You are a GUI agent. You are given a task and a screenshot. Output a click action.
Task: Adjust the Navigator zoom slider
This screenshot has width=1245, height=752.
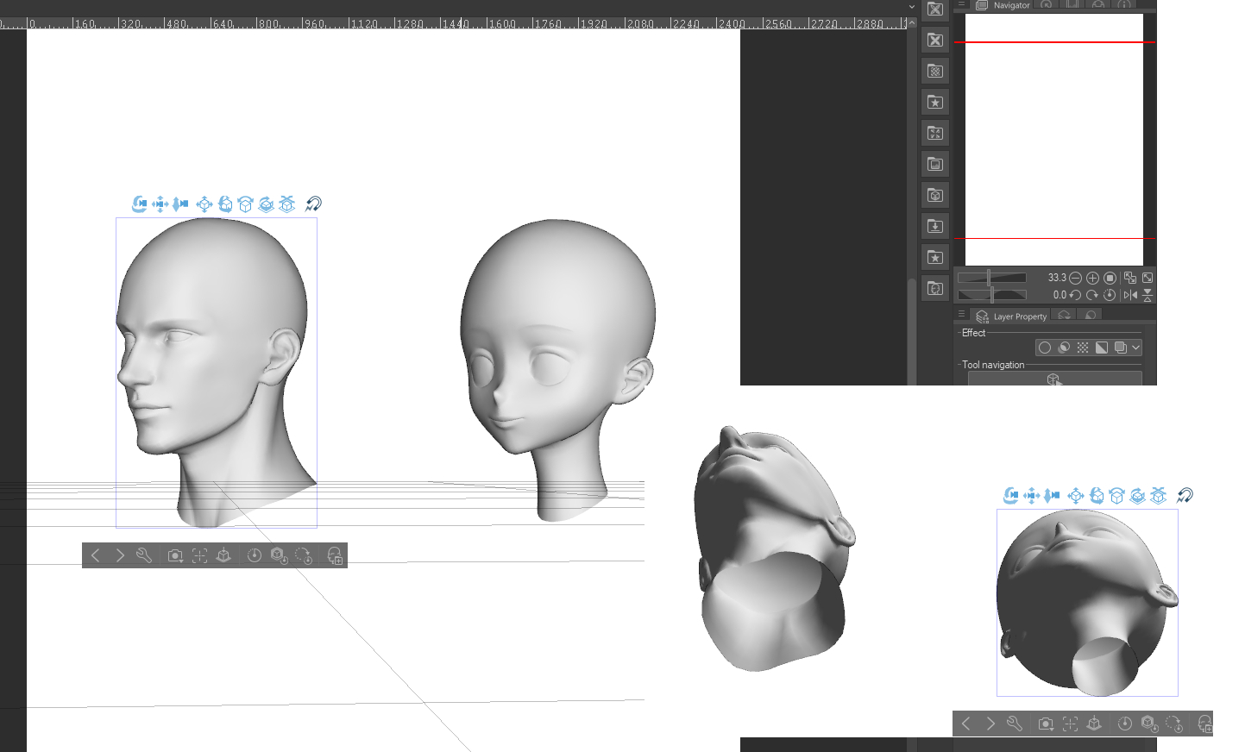coord(991,278)
